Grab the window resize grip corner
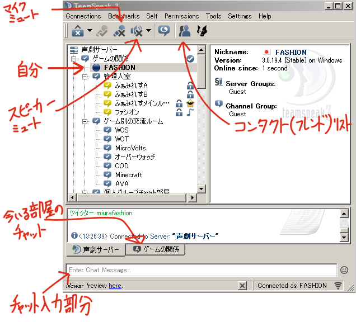Viewport: 356px width, 322px height. (351, 288)
